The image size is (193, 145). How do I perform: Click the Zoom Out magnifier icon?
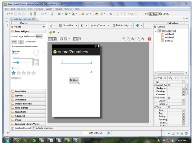click(x=138, y=39)
